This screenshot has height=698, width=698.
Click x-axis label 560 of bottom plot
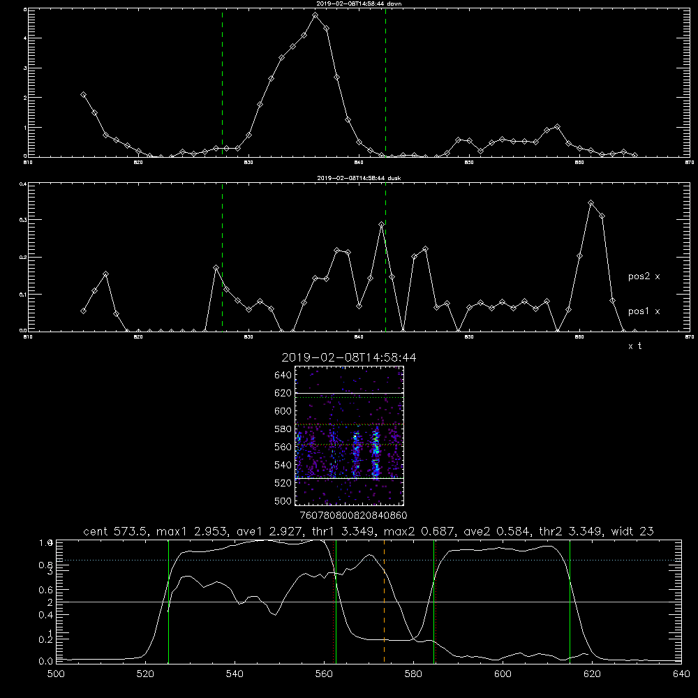[324, 674]
